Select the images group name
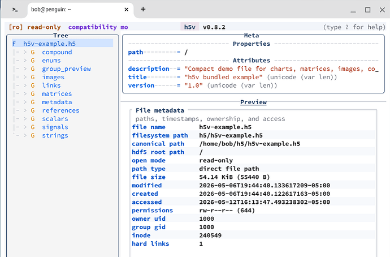This screenshot has width=390, height=257. [53, 77]
